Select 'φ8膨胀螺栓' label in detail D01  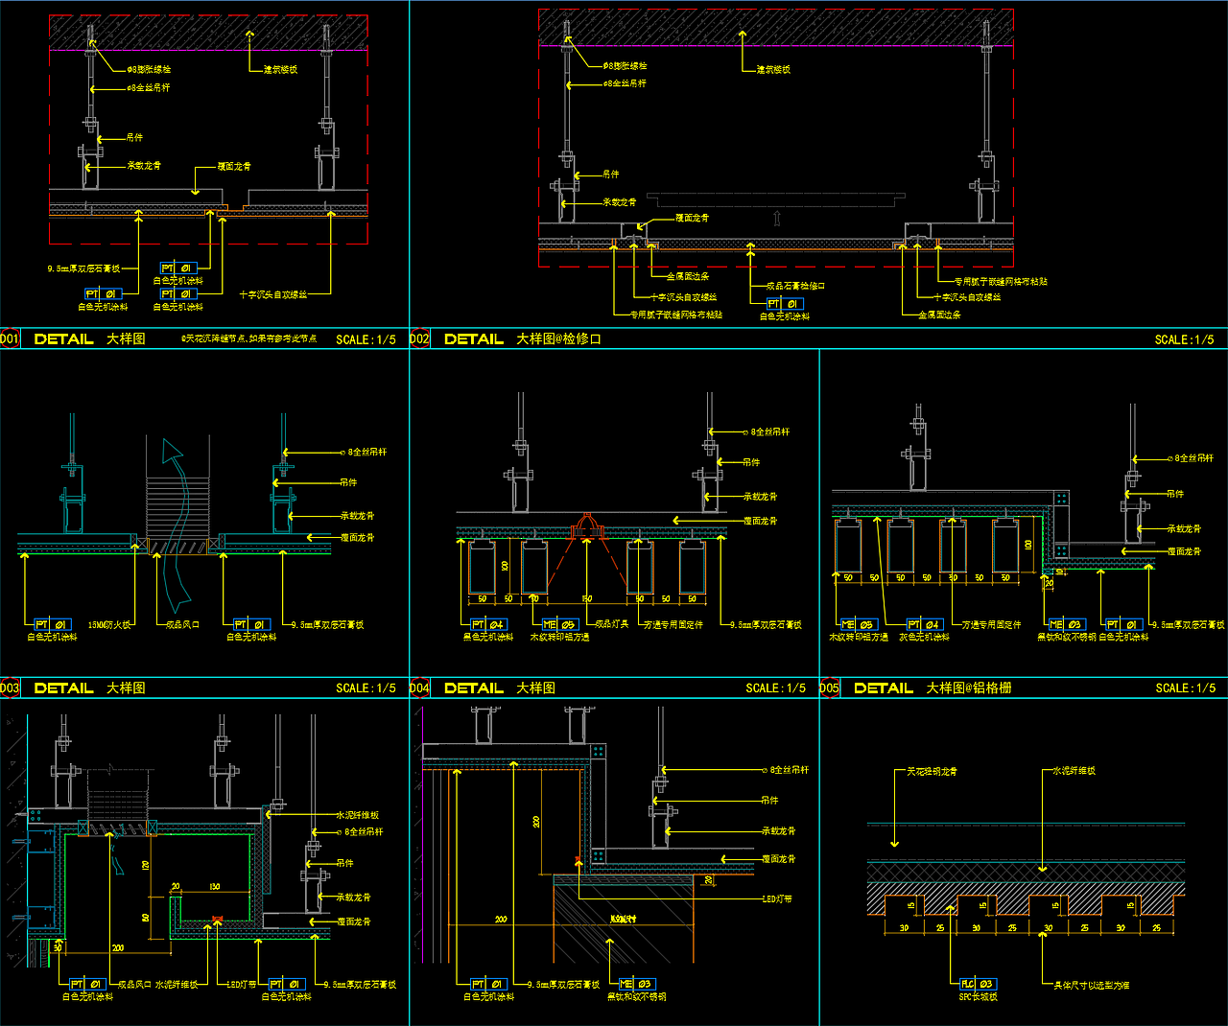click(x=149, y=69)
